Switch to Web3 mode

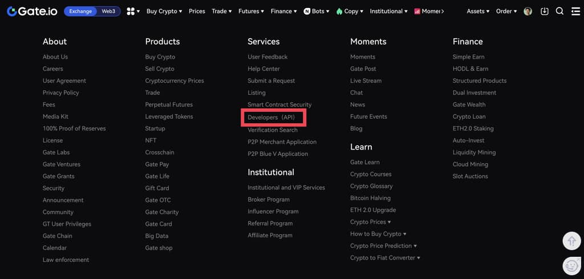[108, 11]
